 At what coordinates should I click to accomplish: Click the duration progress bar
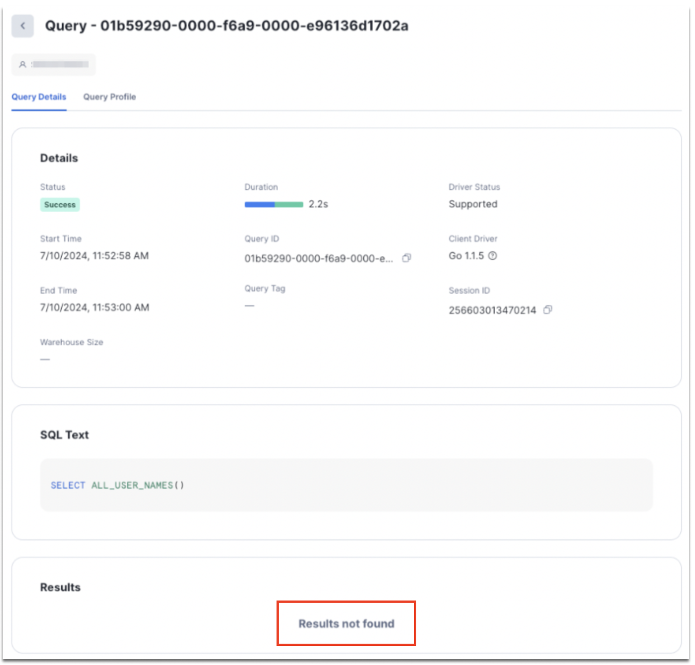[274, 204]
